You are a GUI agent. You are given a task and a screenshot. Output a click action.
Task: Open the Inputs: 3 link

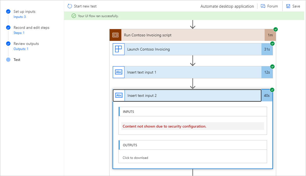[19, 17]
